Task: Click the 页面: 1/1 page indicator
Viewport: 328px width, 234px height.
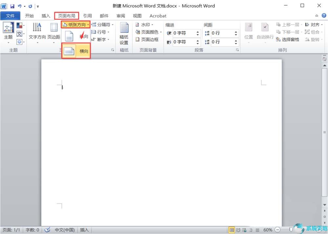Action: 11,230
